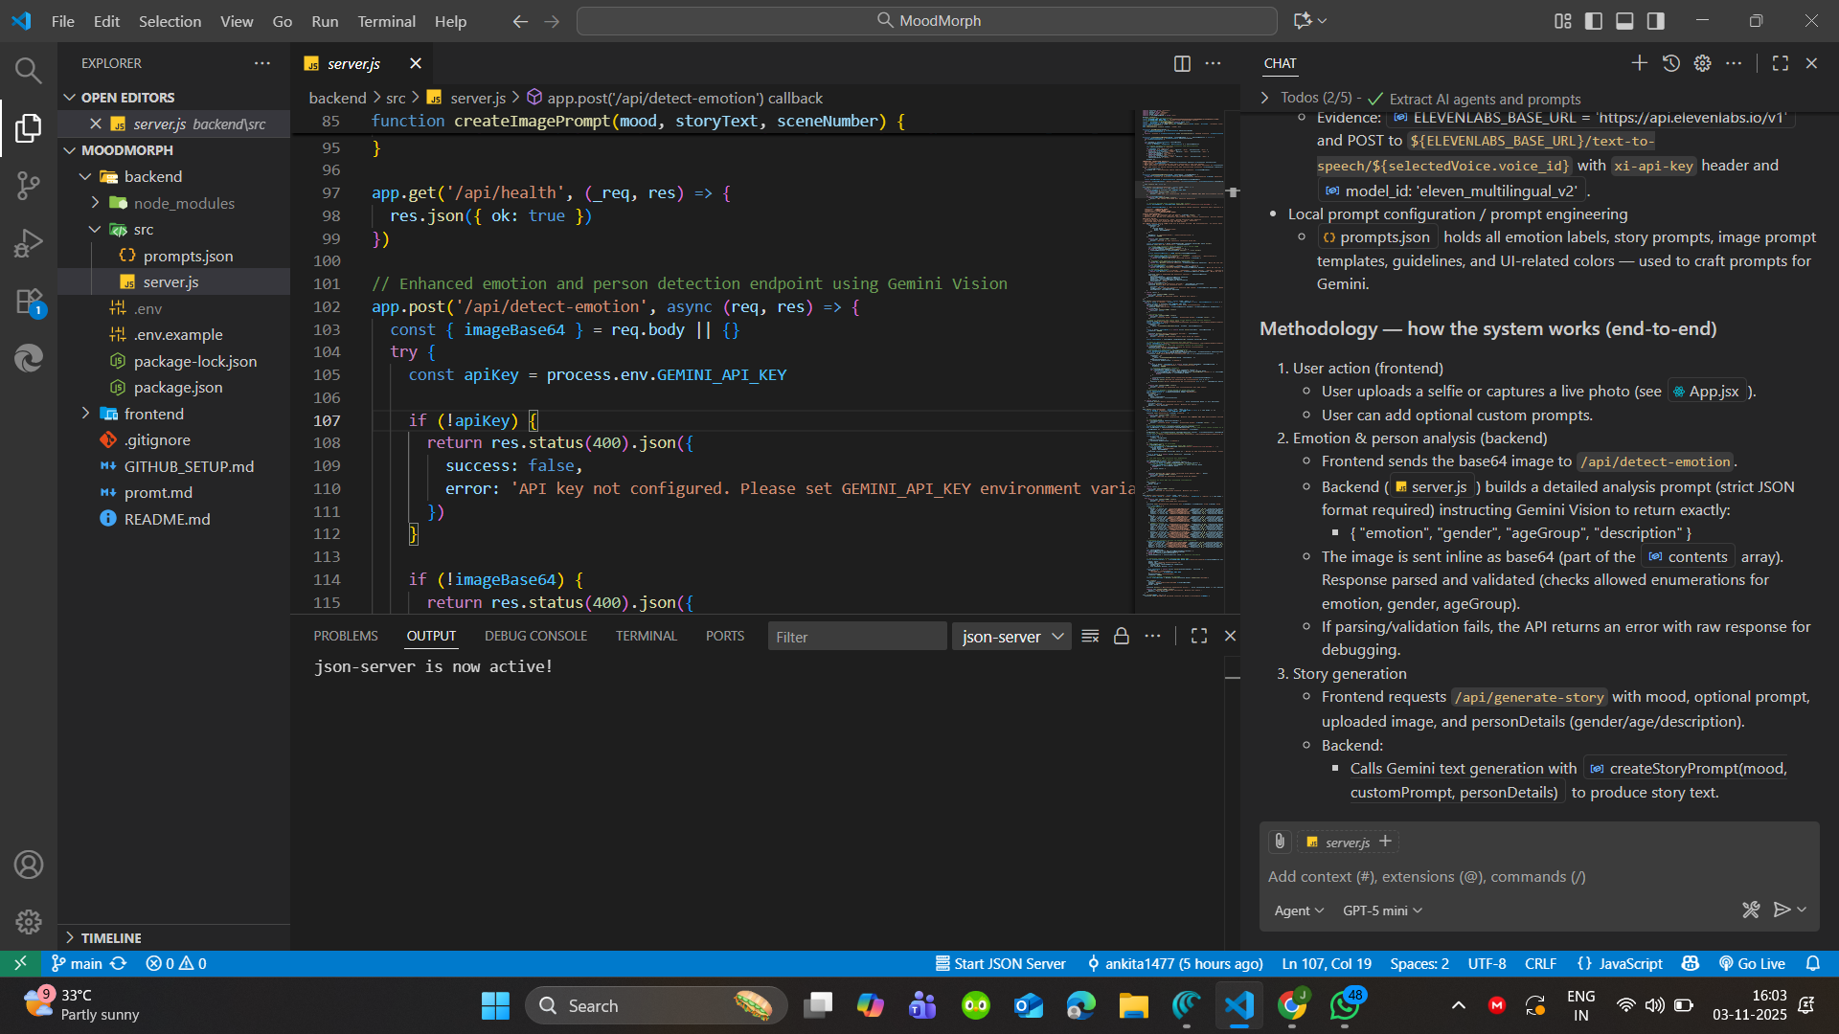Viewport: 1839px width, 1034px height.
Task: Switch to the TERMINAL panel tab
Action: [x=646, y=636]
